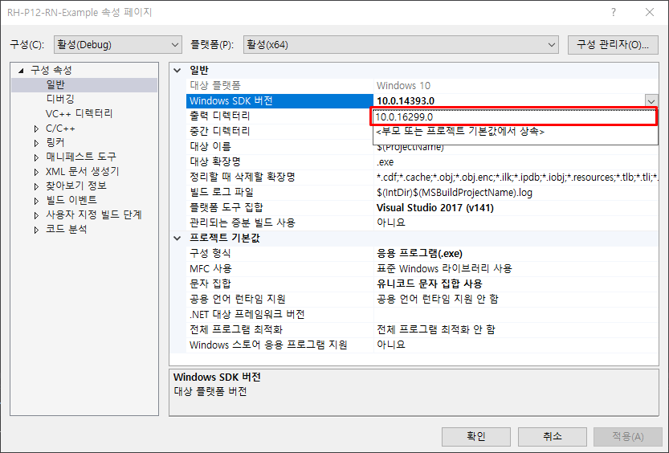Collapse the 프로젝트 기본값 section
The image size is (669, 453).
click(177, 239)
